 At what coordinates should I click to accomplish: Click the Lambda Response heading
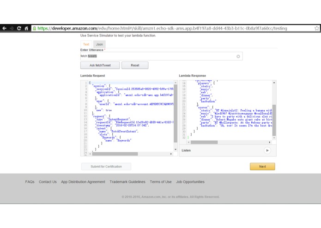pos(193,76)
